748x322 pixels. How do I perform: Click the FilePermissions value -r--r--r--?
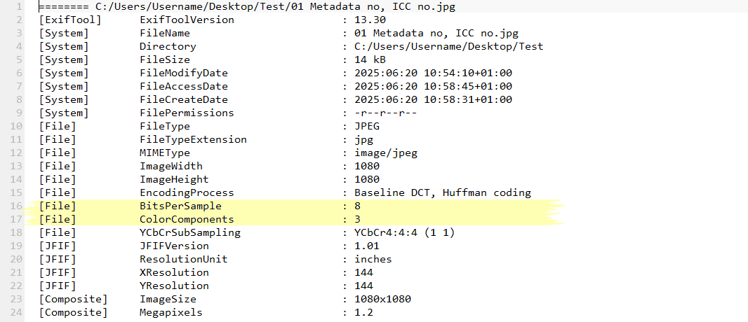(386, 113)
